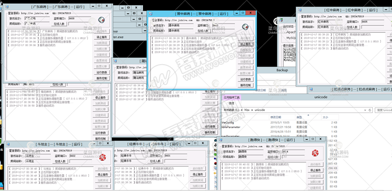This screenshot has width=392, height=191.
Task: Click 监听端口 field in 经典牛牛 window
Action: tap(175, 156)
